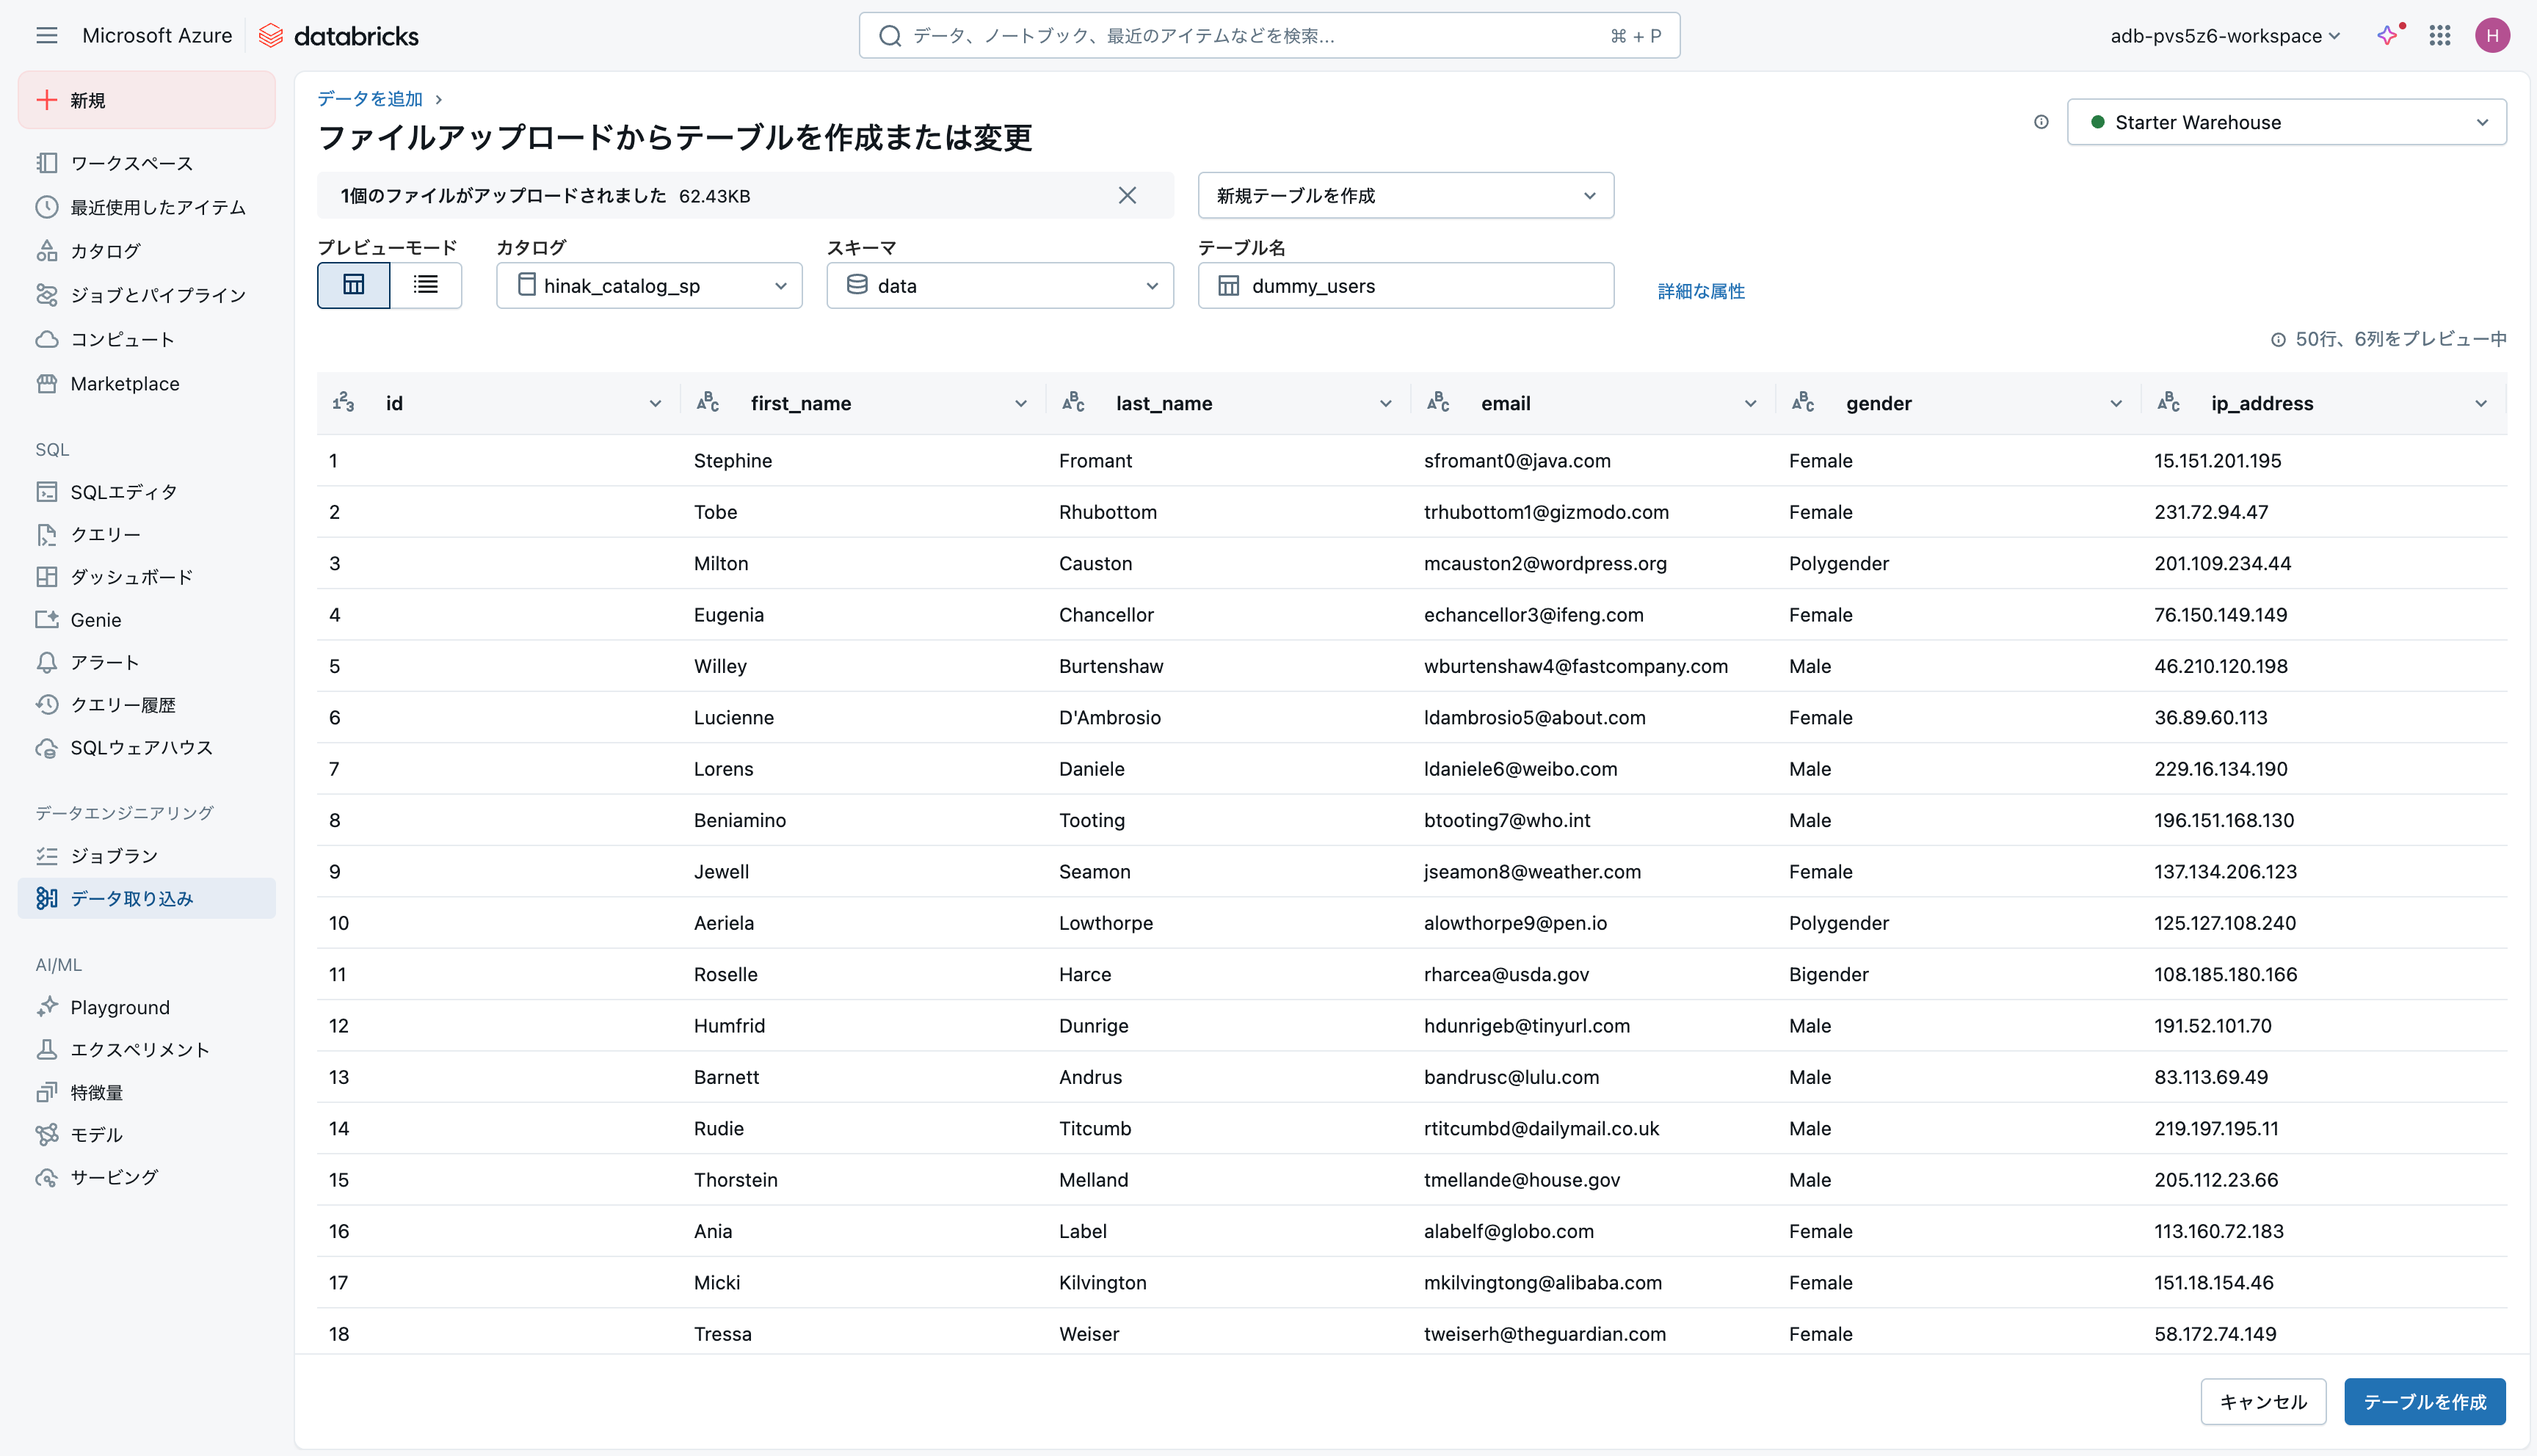The image size is (2537, 1456).
Task: Open the hinak_catalog_sp catalog dropdown
Action: (650, 286)
